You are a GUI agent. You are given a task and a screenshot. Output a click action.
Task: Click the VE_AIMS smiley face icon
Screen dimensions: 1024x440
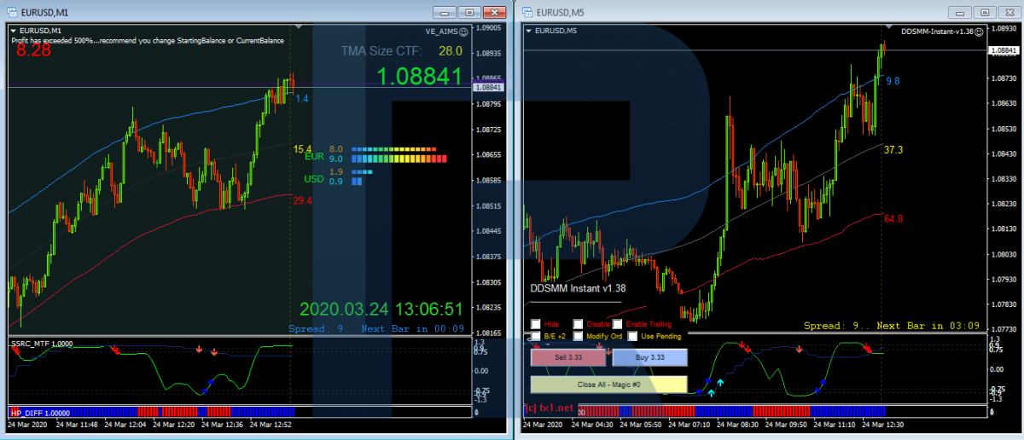pyautogui.click(x=463, y=32)
